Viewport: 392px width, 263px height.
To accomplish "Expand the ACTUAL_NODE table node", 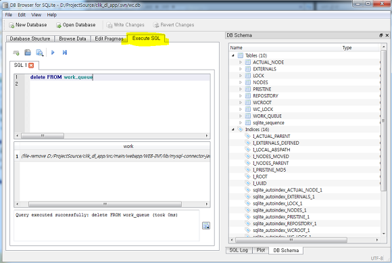I will click(x=240, y=62).
